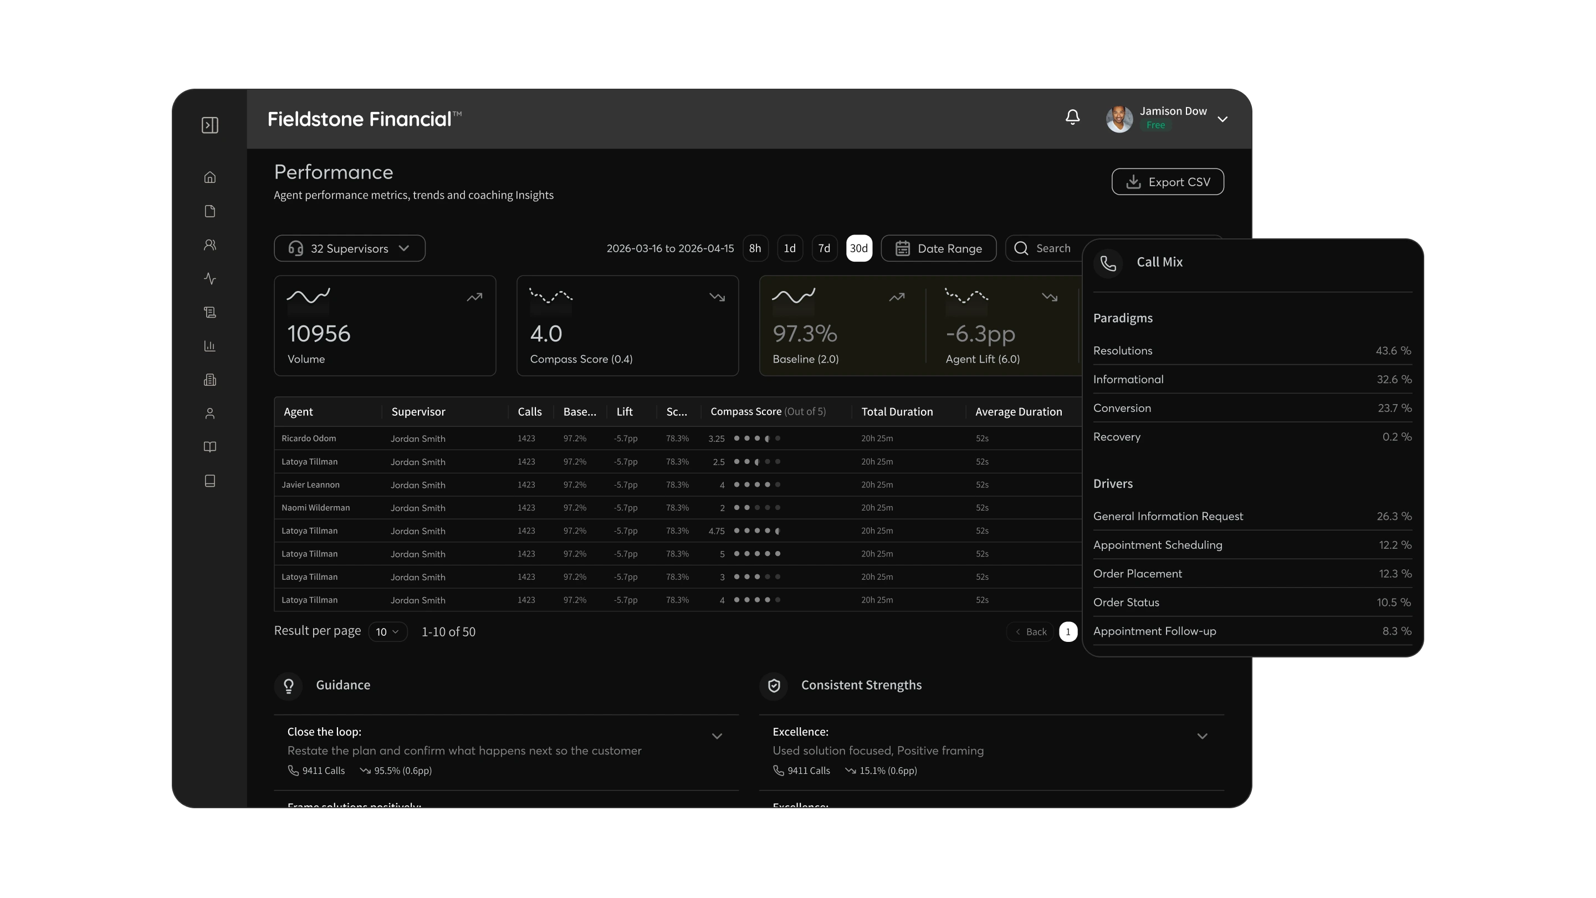Image resolution: width=1596 pixels, height=898 pixels.
Task: Open the activity pulse icon in sidebar
Action: tap(210, 279)
